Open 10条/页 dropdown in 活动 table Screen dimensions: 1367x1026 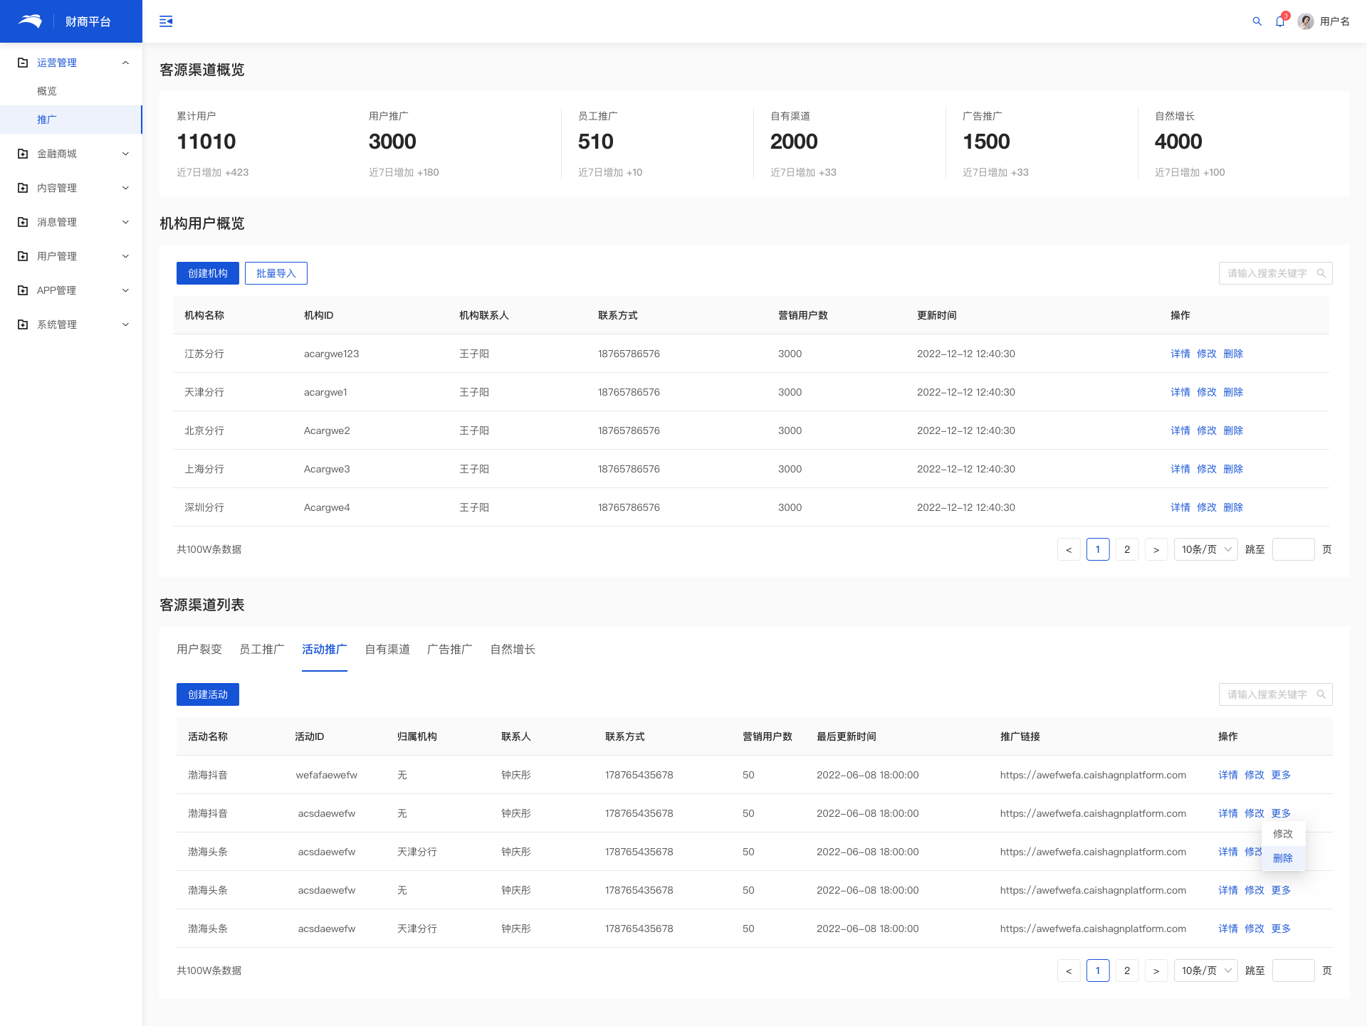pyautogui.click(x=1206, y=971)
